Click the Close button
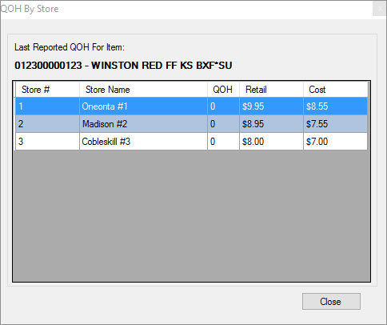 331,302
